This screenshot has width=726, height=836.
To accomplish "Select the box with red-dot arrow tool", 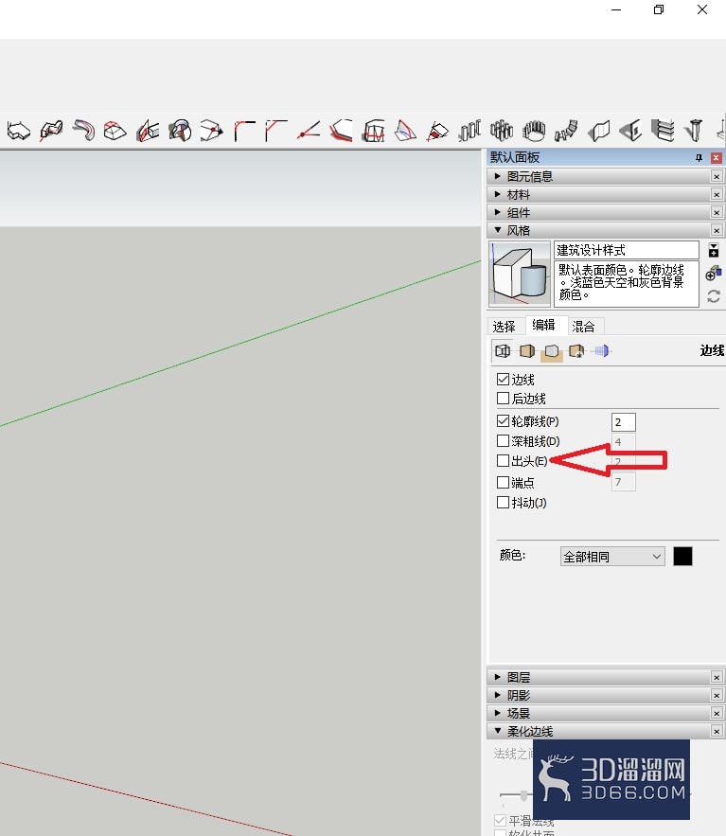I will (x=212, y=130).
